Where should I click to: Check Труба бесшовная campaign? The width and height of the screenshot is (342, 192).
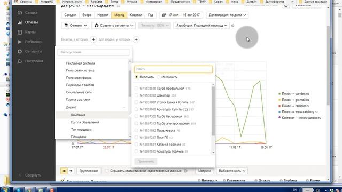[136, 116]
